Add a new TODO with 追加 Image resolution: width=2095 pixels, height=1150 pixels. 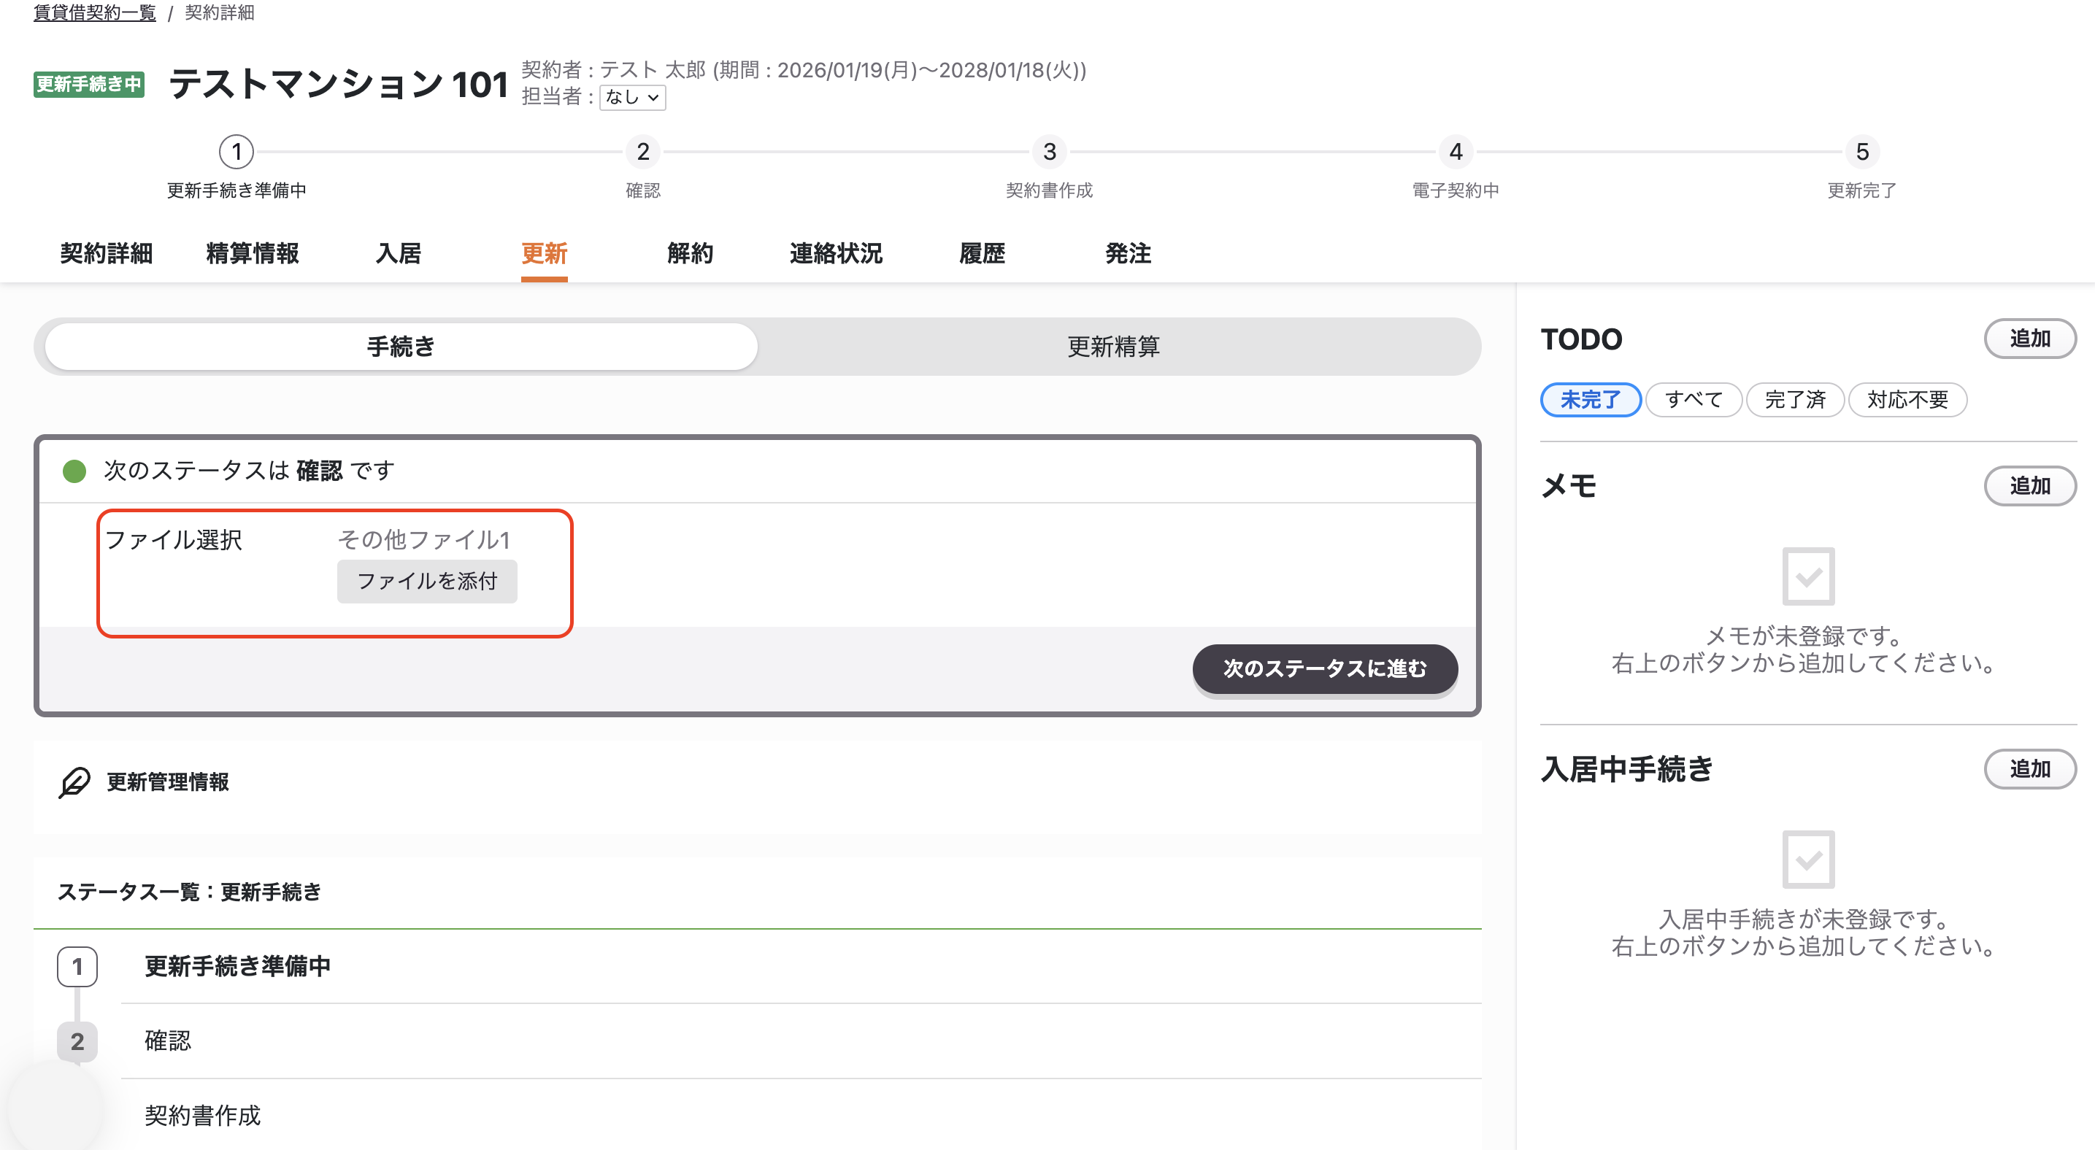point(2030,338)
